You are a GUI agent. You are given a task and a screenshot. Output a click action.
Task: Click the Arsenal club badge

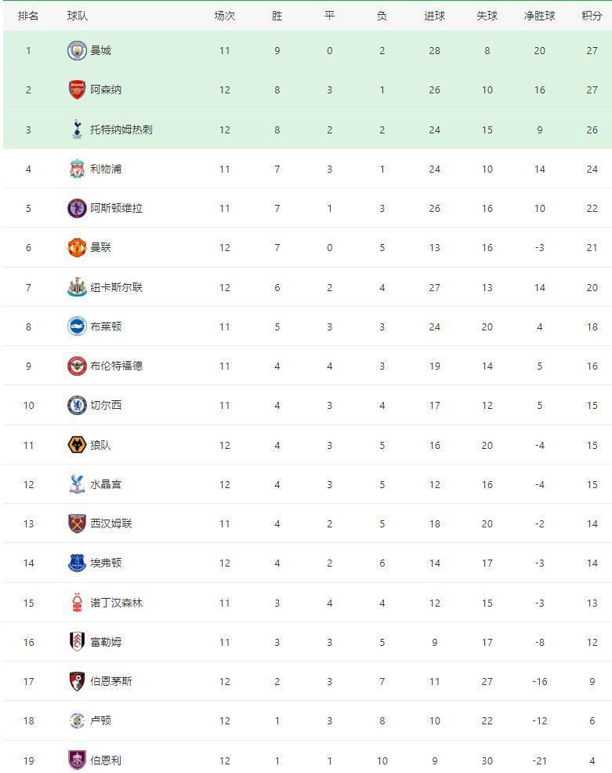click(x=77, y=89)
